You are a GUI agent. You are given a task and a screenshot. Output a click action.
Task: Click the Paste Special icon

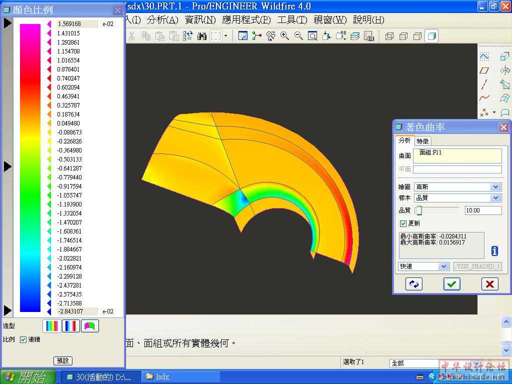coord(174,36)
